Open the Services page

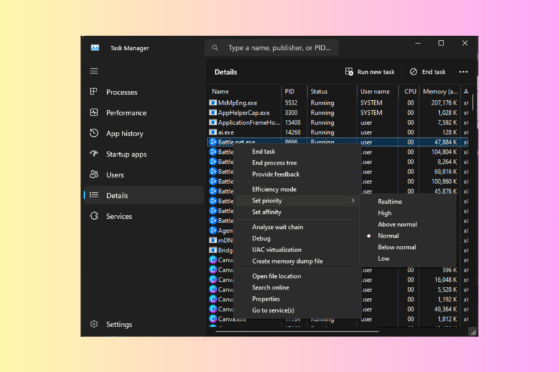(144, 216)
